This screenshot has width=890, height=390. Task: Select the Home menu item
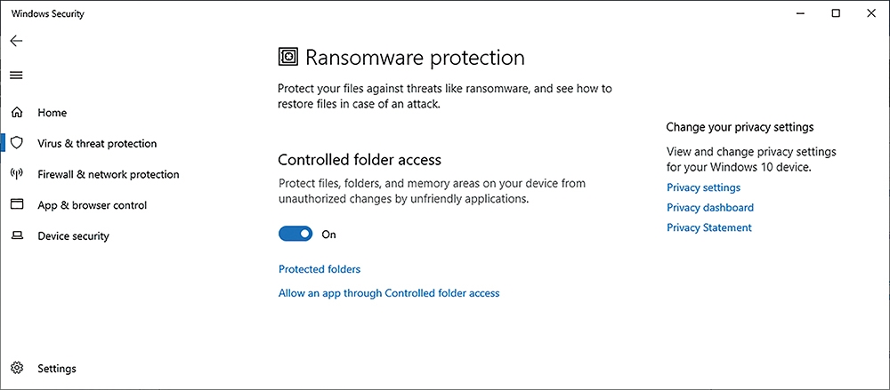(x=53, y=113)
